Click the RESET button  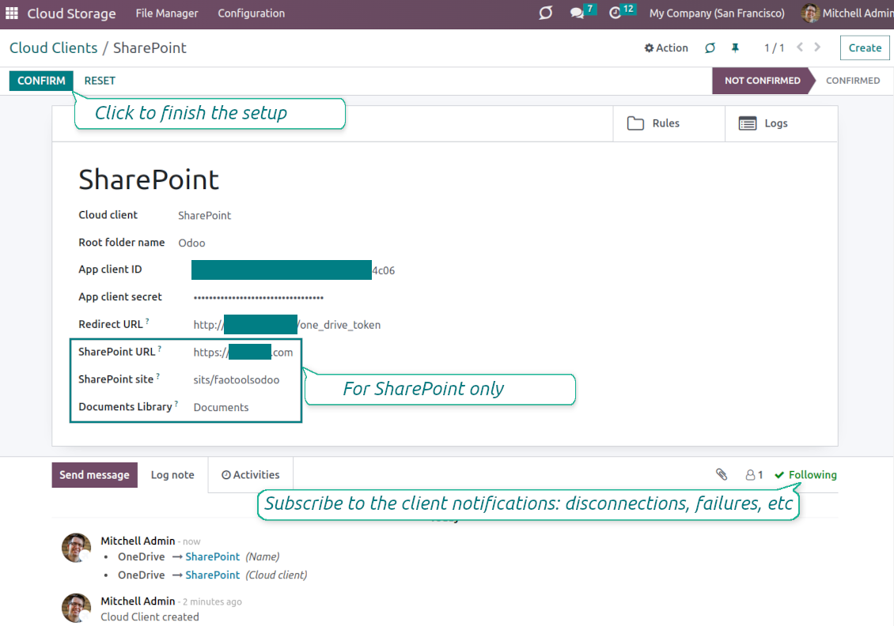click(x=100, y=81)
